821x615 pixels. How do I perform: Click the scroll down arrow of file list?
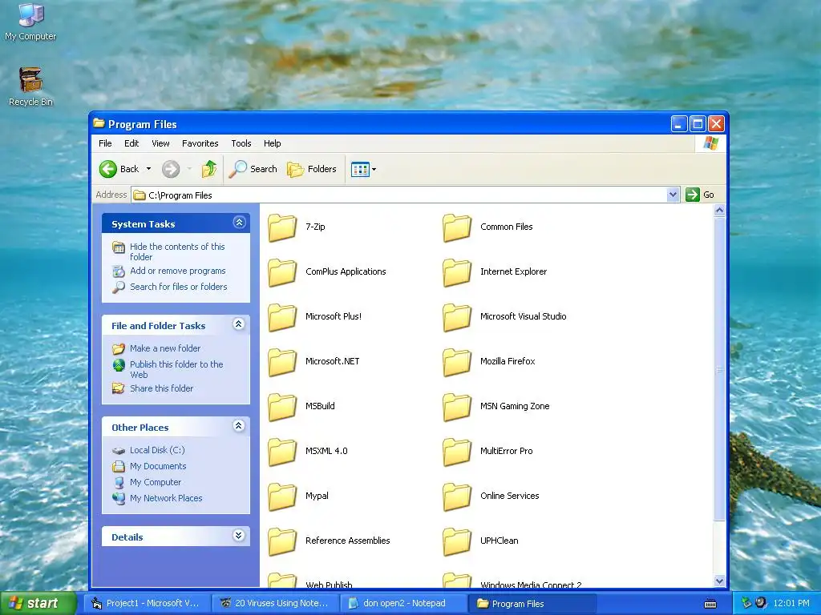[x=719, y=581]
